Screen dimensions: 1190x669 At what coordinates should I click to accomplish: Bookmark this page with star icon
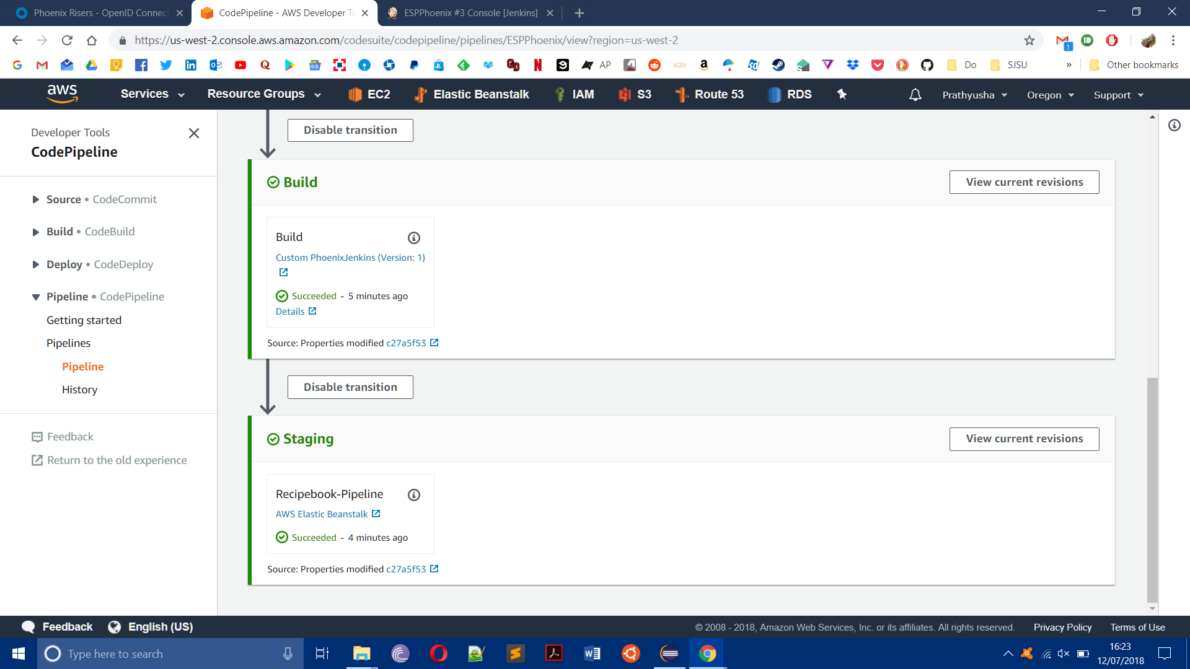coord(1029,40)
